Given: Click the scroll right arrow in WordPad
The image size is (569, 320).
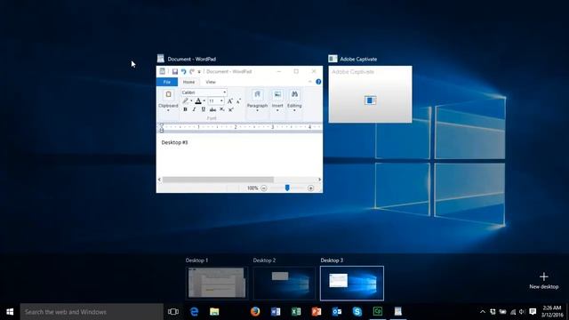Looking at the screenshot, I should (x=319, y=180).
